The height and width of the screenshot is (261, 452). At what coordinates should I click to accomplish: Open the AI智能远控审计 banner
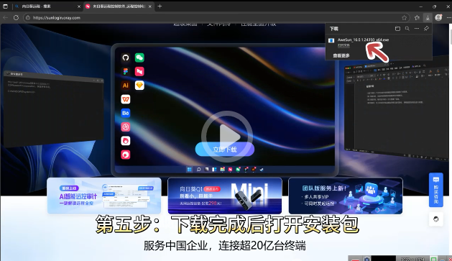point(104,196)
